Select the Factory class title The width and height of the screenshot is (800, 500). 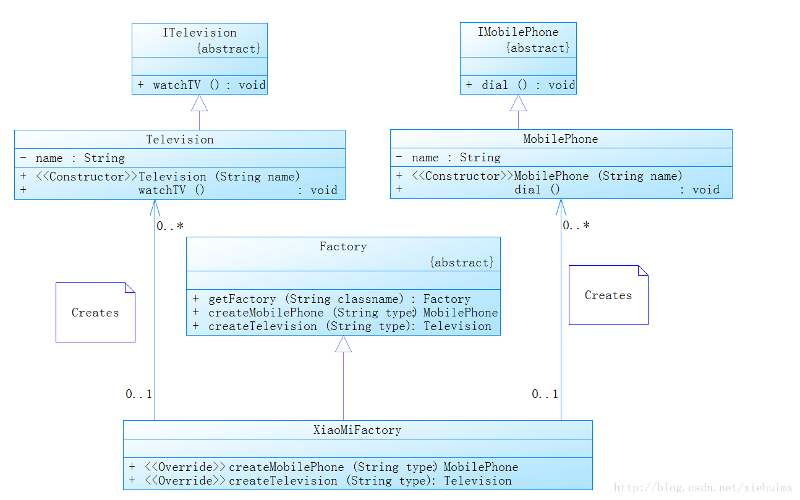[343, 247]
